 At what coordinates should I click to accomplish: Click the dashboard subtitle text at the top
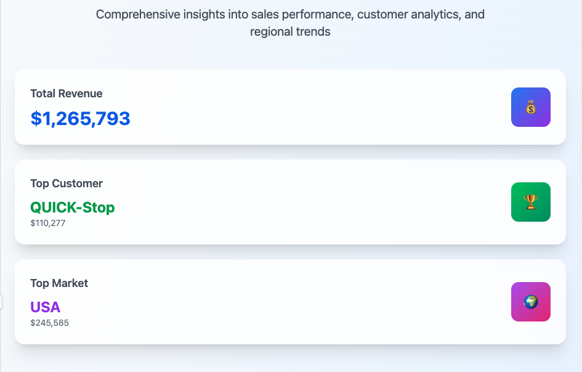tap(290, 22)
